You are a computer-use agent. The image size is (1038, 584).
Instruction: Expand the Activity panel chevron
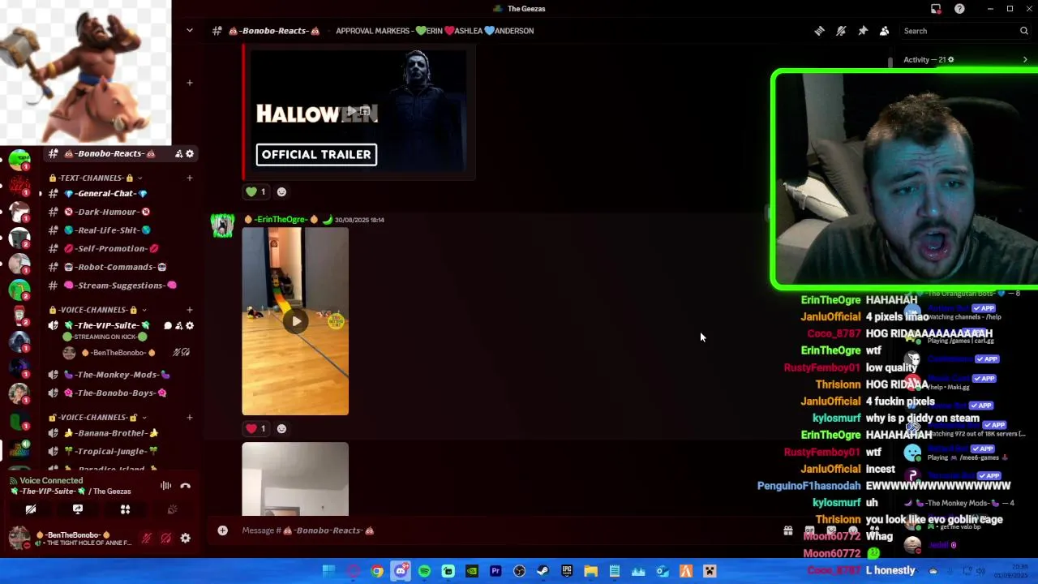(x=1025, y=60)
